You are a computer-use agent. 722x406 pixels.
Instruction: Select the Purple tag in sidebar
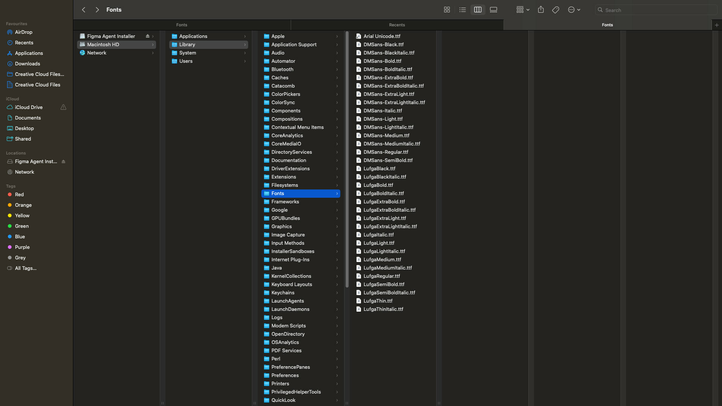point(22,247)
